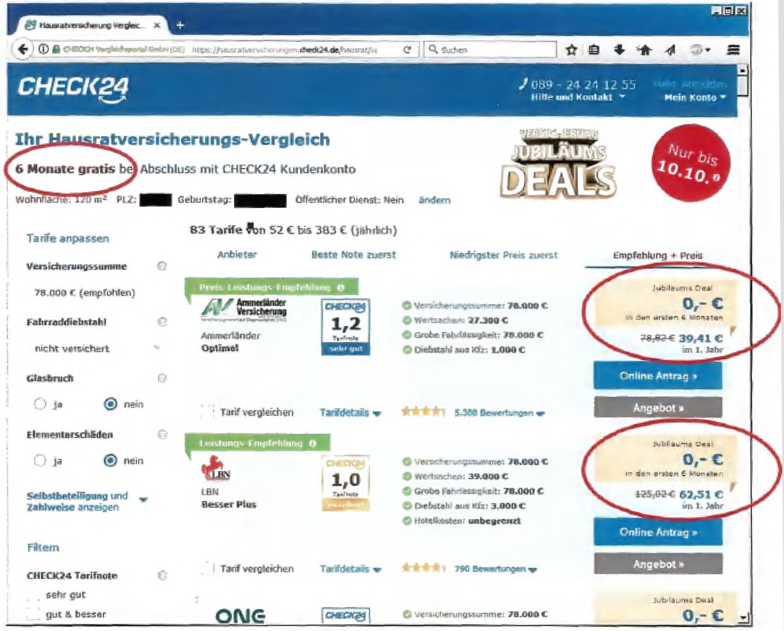Open a new tab with plus icon

[180, 25]
